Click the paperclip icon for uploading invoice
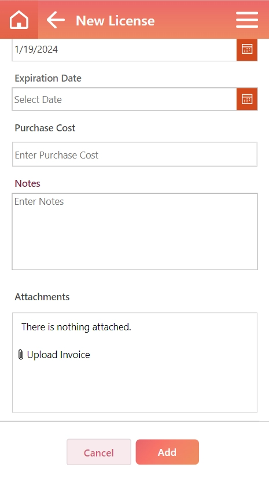The image size is (269, 479). pyautogui.click(x=20, y=355)
